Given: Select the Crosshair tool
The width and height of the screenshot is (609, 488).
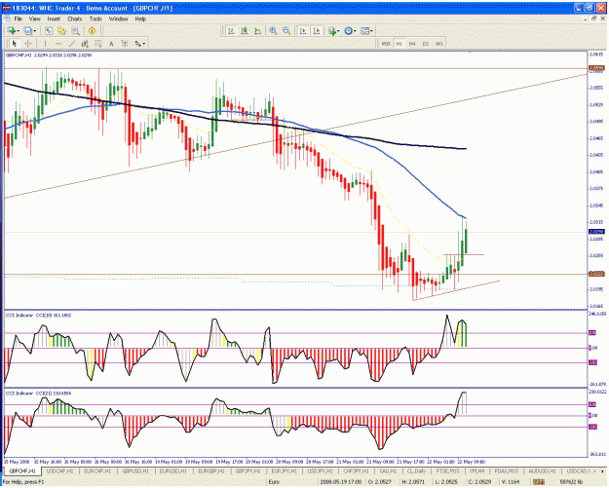Looking at the screenshot, I should pyautogui.click(x=28, y=44).
